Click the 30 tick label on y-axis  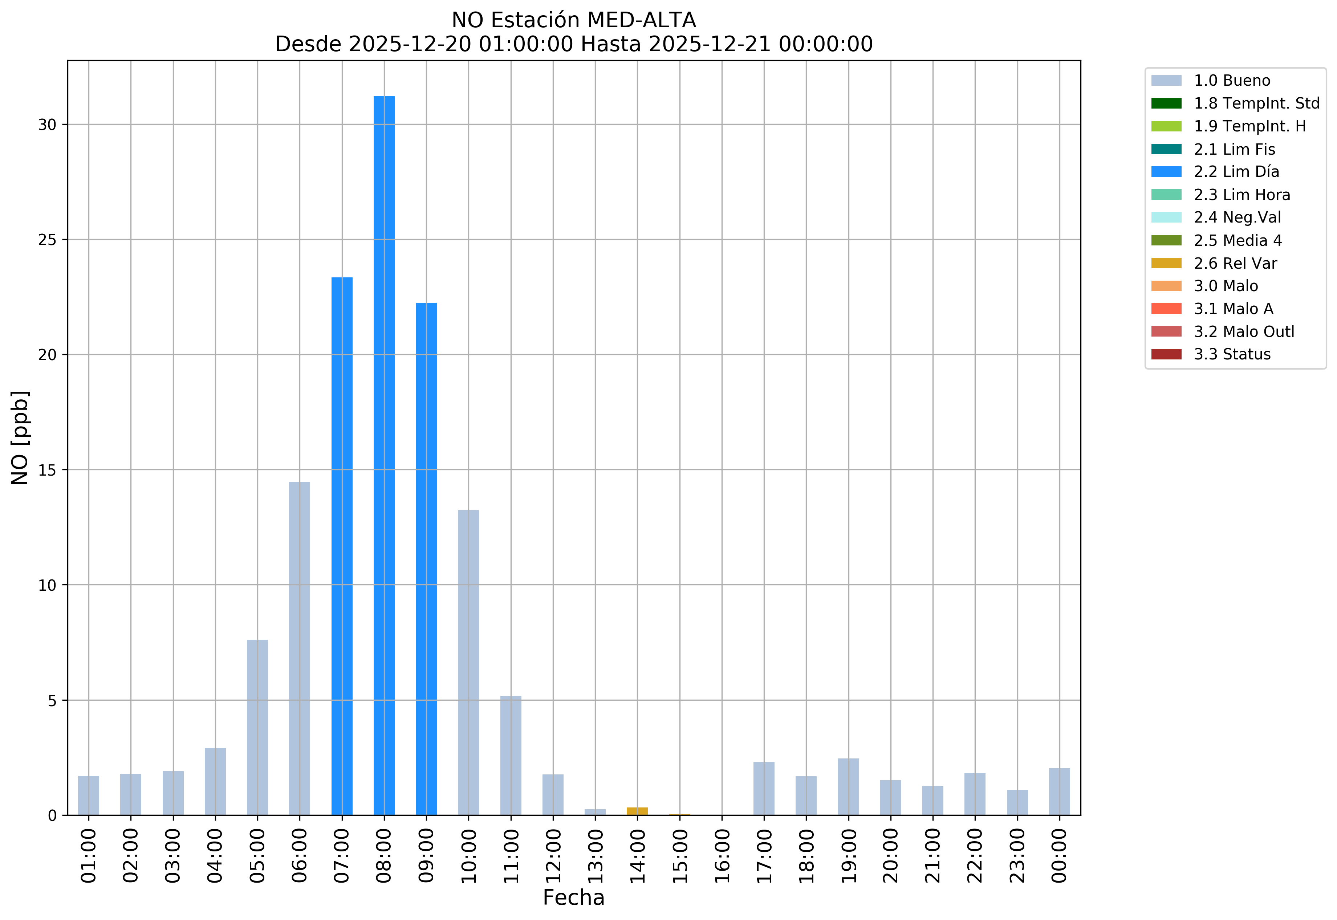coord(47,125)
